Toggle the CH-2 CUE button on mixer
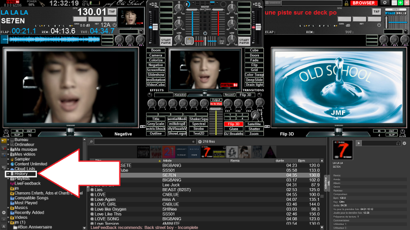 pyautogui.click(x=221, y=41)
